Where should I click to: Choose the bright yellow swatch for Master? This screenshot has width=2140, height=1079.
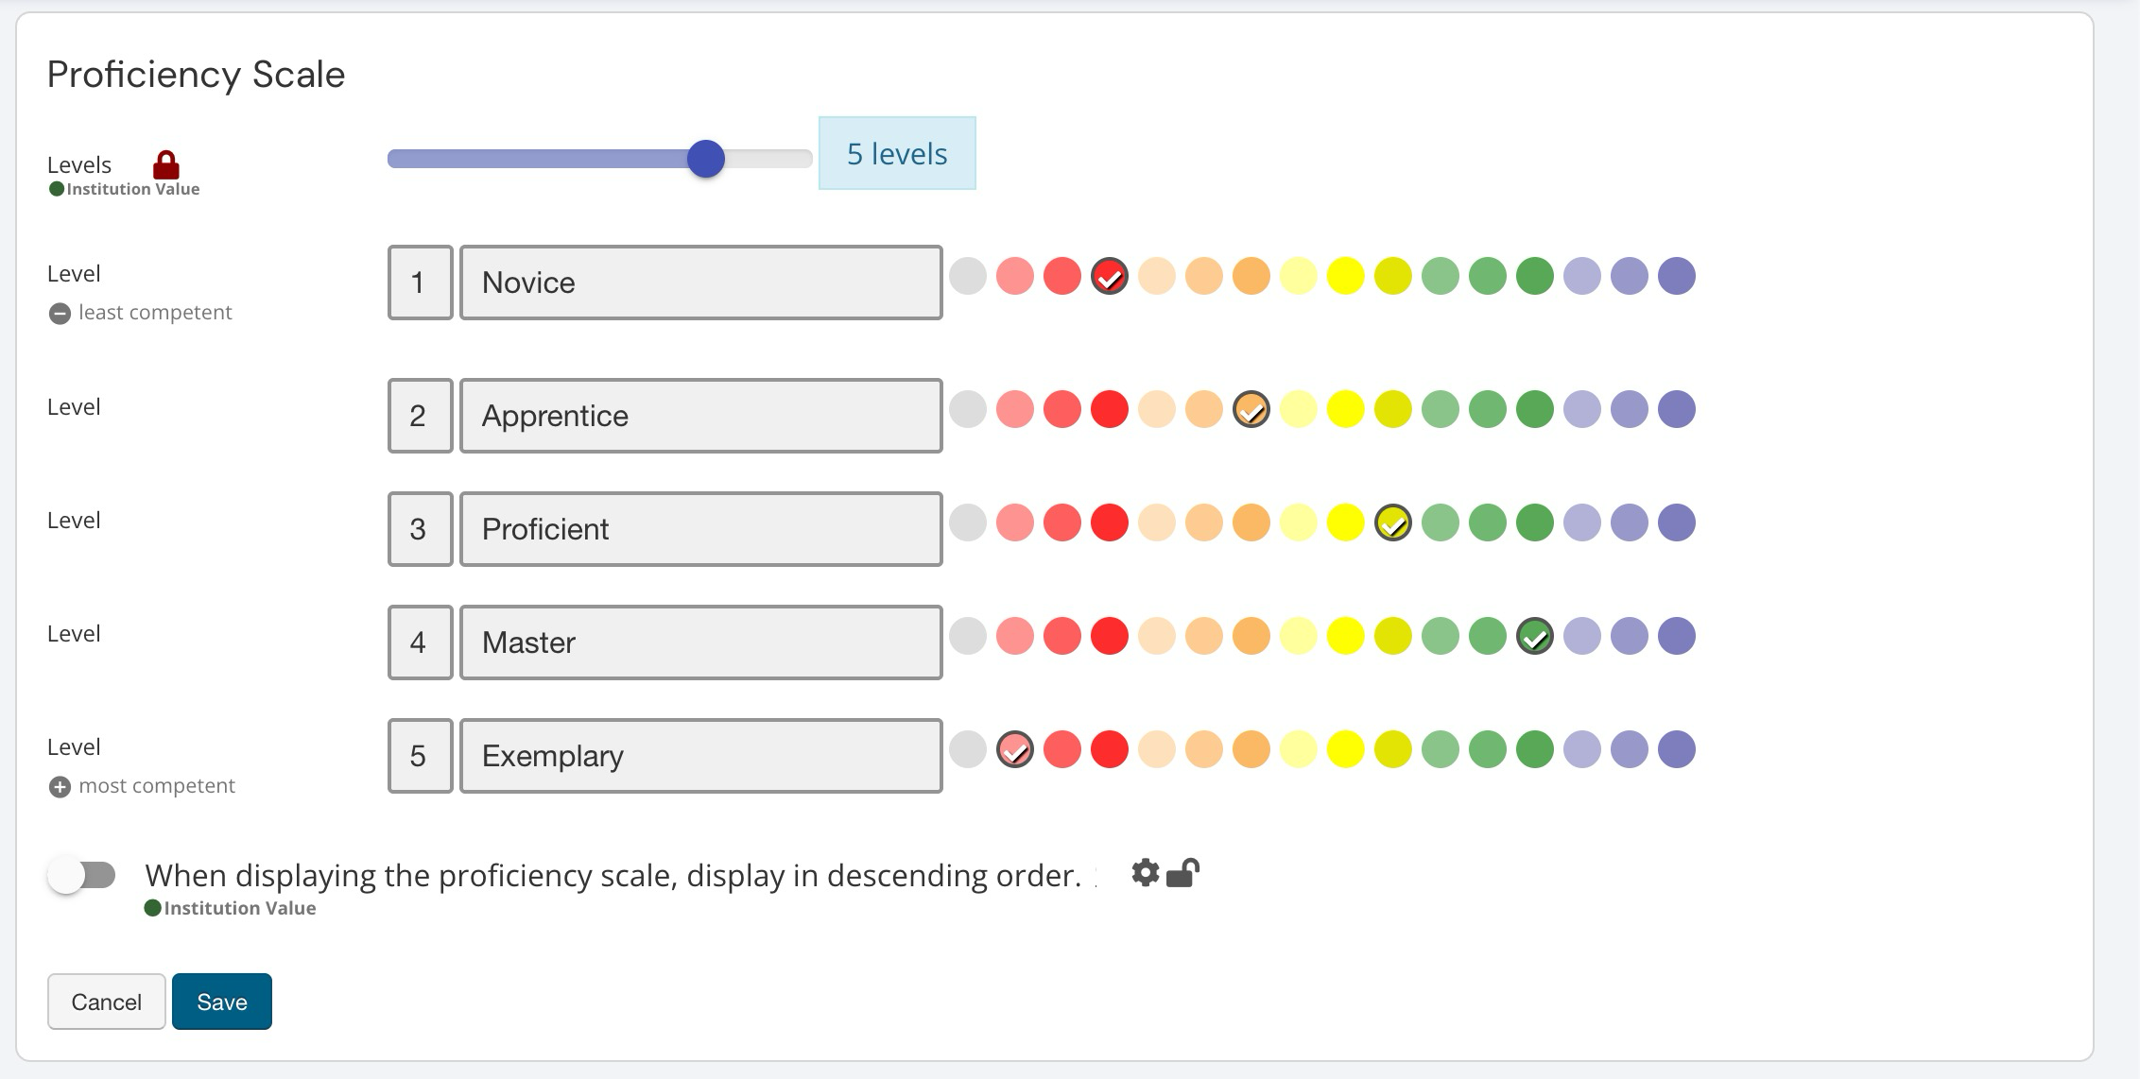(1346, 637)
